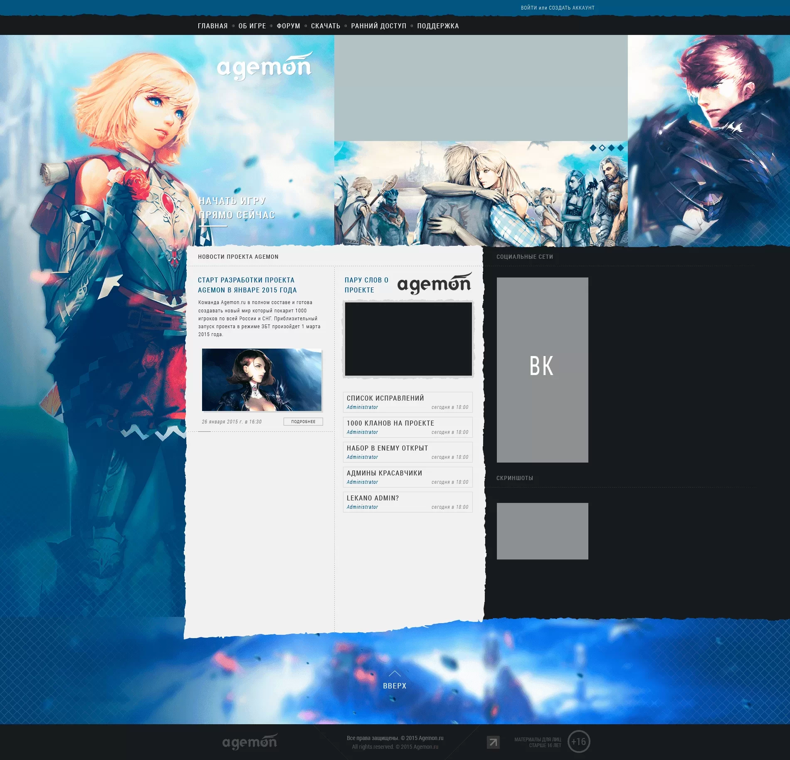
Task: Click НАЧАТЬ ИГРУ ПРЯМО СЕЙЧАС banner text
Action: pos(237,208)
